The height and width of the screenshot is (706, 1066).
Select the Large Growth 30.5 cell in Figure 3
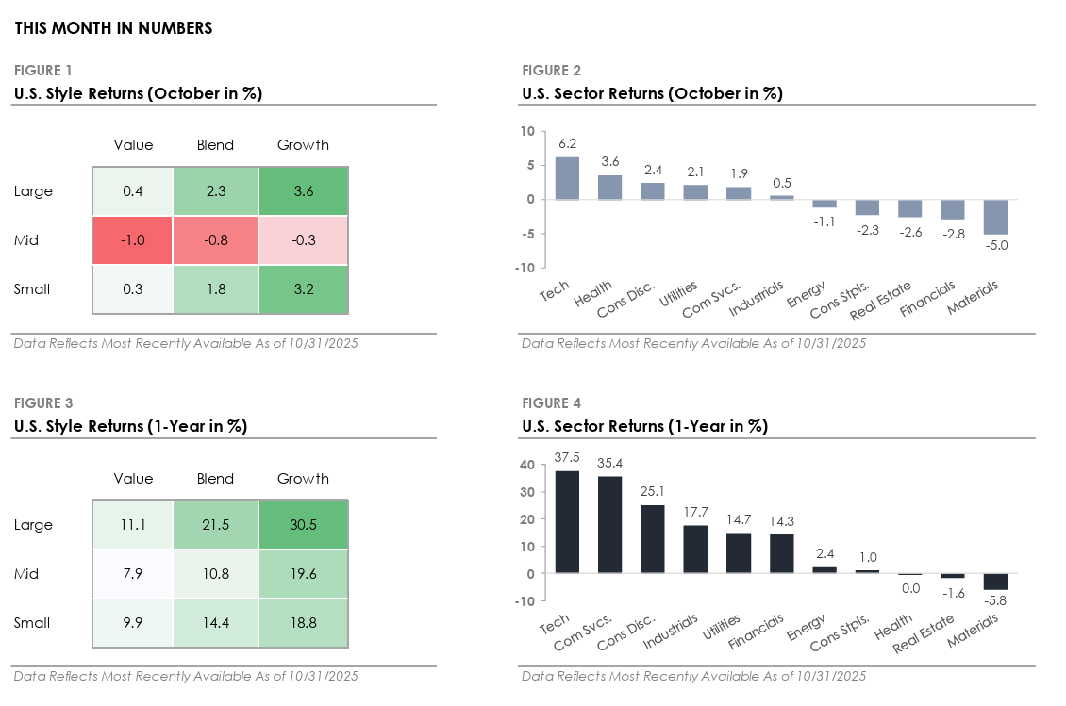[x=303, y=525]
